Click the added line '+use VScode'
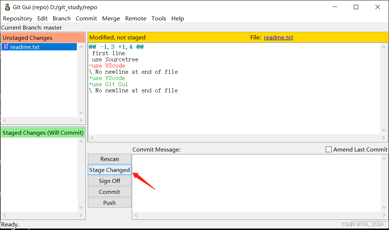The image size is (389, 230). tap(107, 78)
